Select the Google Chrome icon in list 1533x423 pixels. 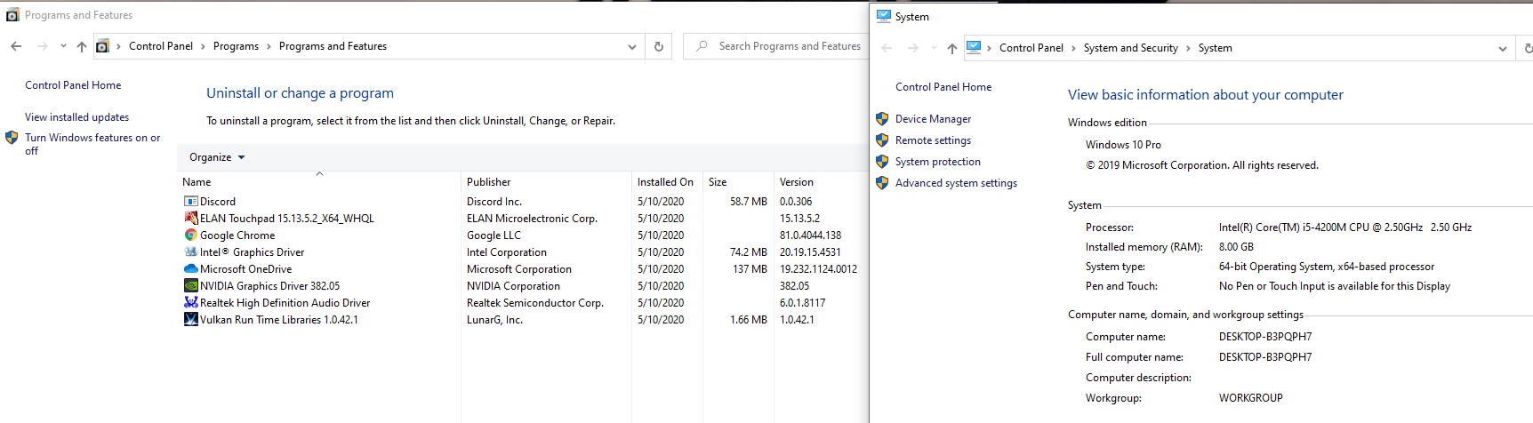190,235
